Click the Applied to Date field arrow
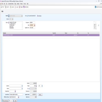The image size is (102, 102). click(x=36, y=94)
